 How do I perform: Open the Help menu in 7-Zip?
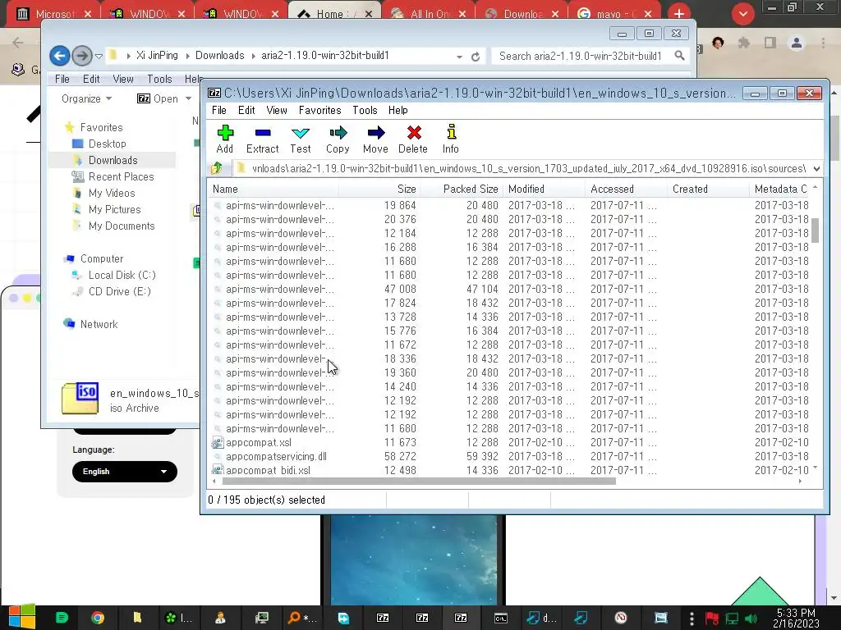pos(398,111)
